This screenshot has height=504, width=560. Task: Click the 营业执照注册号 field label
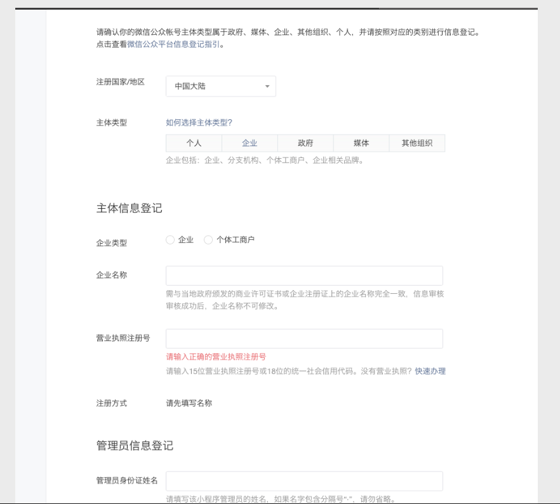[x=123, y=338]
